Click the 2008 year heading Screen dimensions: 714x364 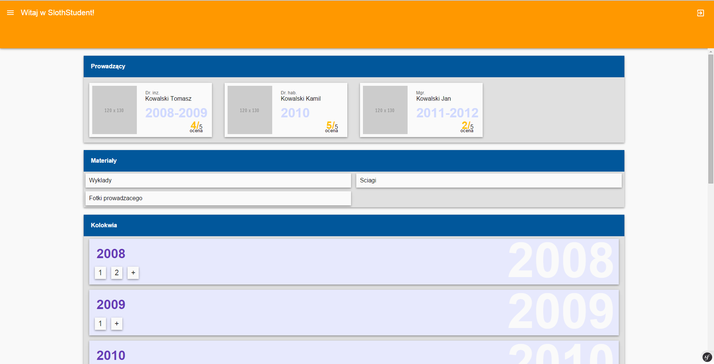pyautogui.click(x=111, y=254)
